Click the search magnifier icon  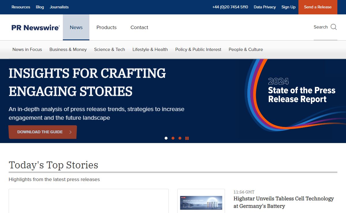point(334,27)
